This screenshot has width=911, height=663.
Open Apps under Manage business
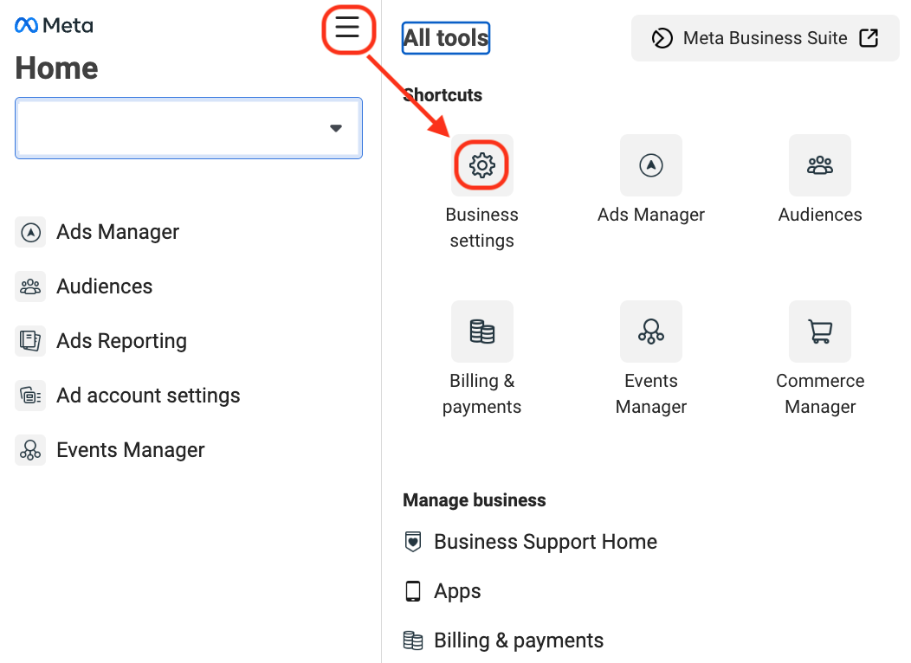pos(457,591)
